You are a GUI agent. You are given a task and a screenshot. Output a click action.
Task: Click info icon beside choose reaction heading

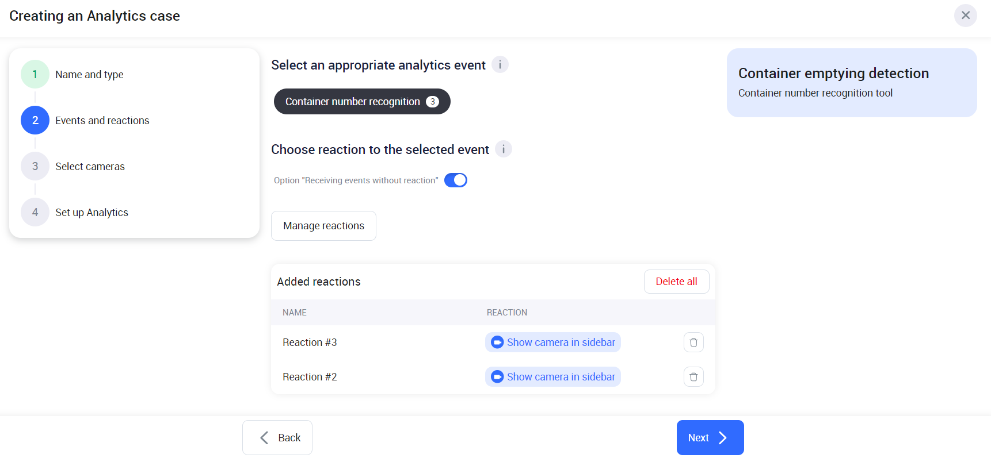503,149
